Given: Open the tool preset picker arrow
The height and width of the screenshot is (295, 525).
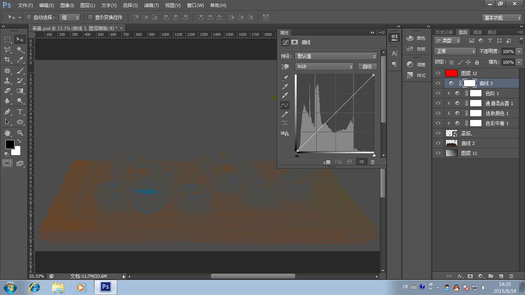Looking at the screenshot, I should pos(20,17).
